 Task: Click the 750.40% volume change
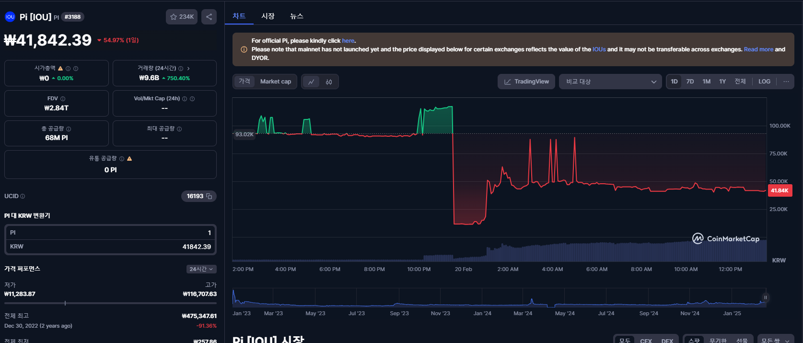tap(176, 78)
